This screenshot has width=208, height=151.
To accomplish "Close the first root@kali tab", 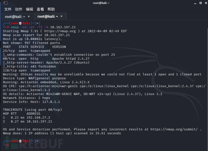I will [x=29, y=17].
